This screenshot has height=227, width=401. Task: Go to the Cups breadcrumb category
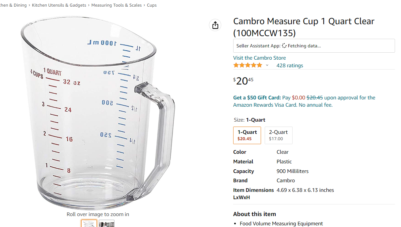coord(152,5)
